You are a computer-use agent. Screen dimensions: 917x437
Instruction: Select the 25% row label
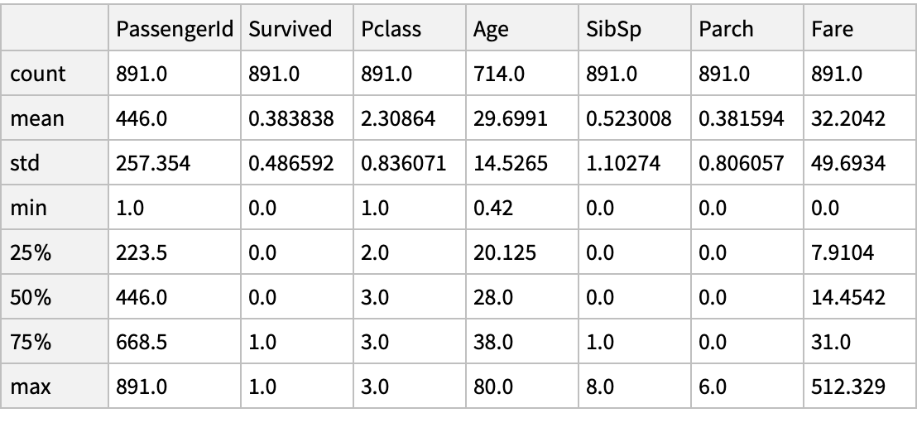point(31,252)
